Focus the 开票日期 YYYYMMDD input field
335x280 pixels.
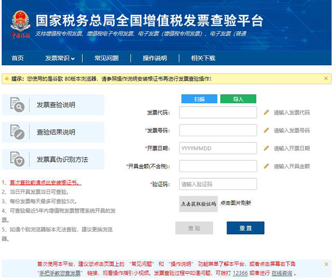[x=218, y=148]
